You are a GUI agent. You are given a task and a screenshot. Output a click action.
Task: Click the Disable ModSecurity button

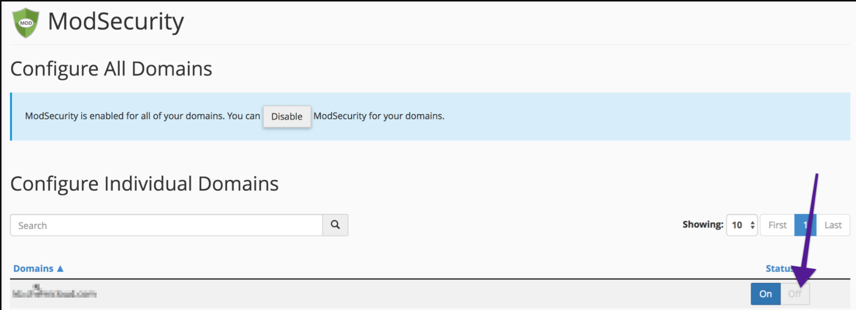pos(286,117)
